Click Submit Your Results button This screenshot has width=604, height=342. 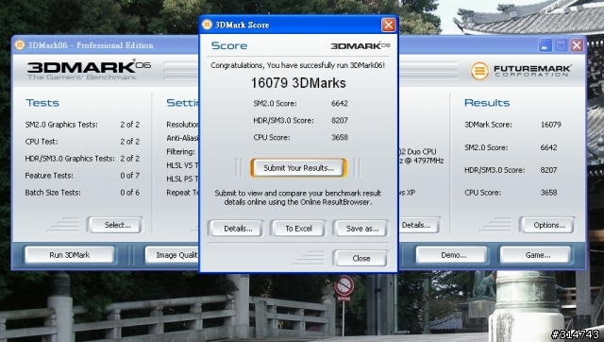[x=298, y=168]
